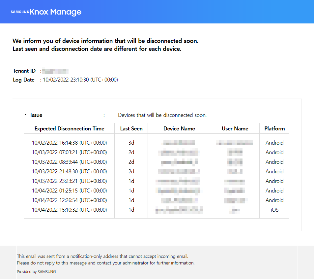
Task: Click the Expected Disconnection Time column header
Action: [x=69, y=128]
